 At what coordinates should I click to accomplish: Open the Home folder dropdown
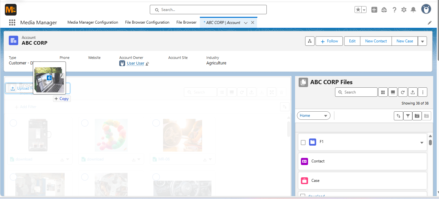[313, 115]
